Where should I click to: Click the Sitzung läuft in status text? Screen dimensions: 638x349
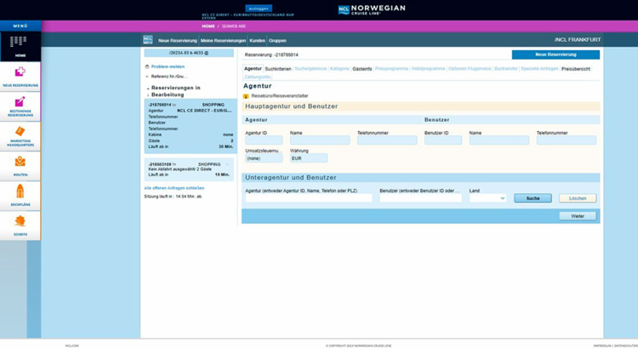point(173,197)
